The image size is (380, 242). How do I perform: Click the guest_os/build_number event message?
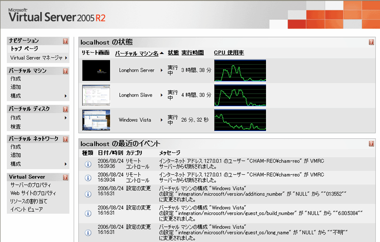(261, 213)
